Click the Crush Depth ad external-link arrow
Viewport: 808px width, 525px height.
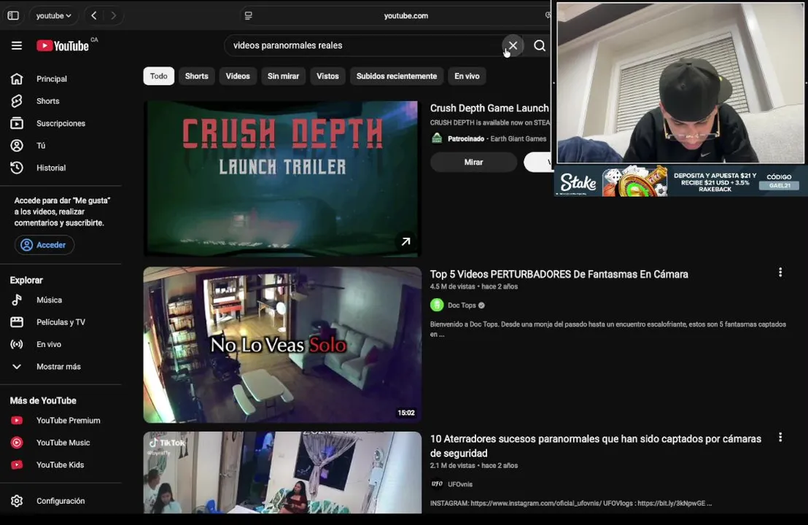tap(406, 241)
